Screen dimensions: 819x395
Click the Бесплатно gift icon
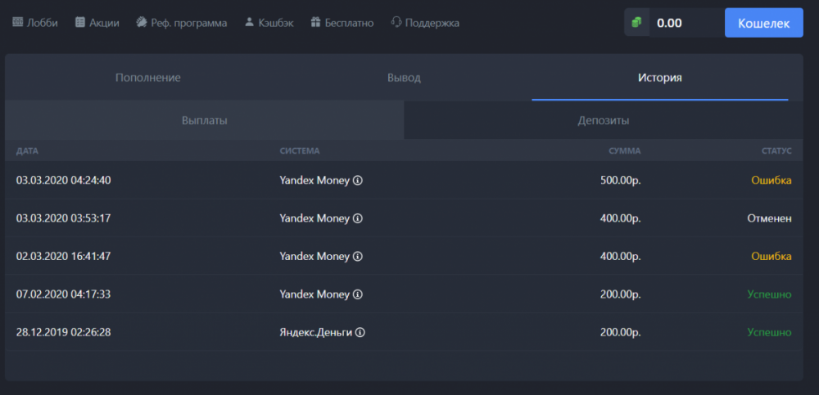315,23
